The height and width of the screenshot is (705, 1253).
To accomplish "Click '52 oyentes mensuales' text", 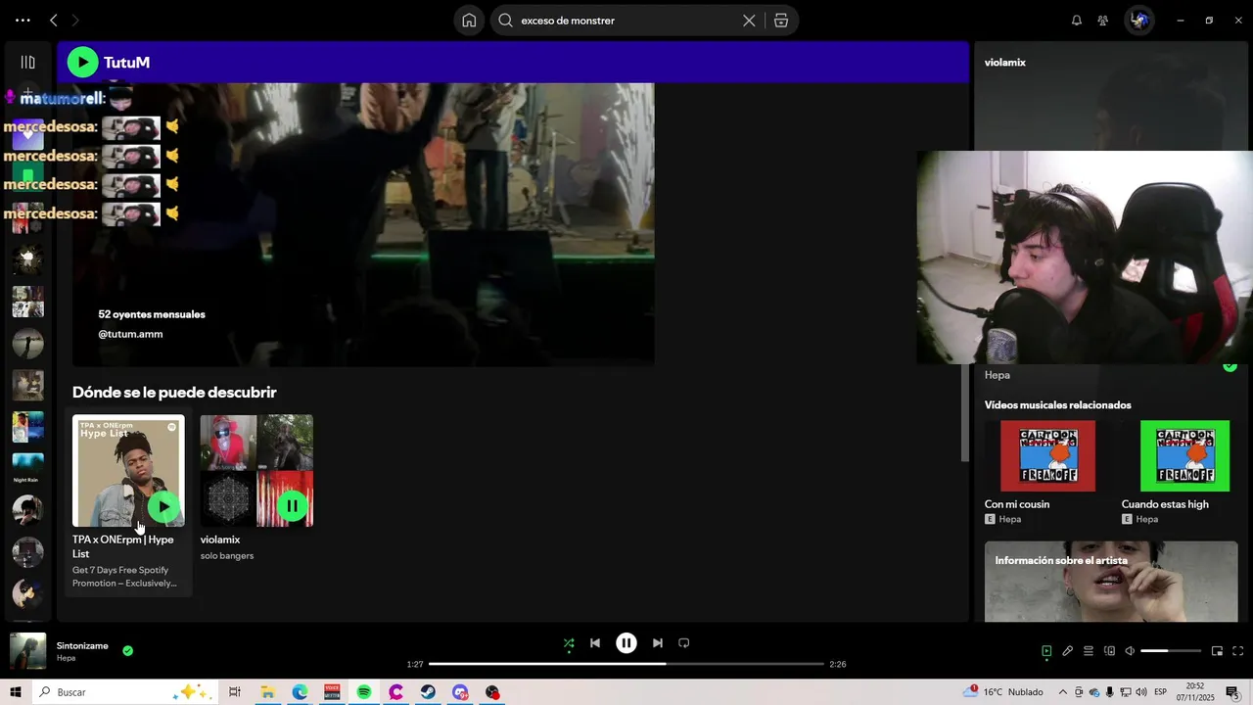I will point(152,314).
